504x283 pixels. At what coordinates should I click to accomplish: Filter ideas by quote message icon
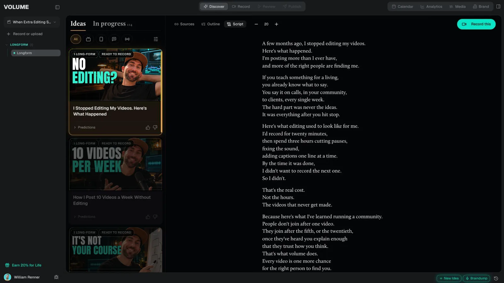pos(114,39)
